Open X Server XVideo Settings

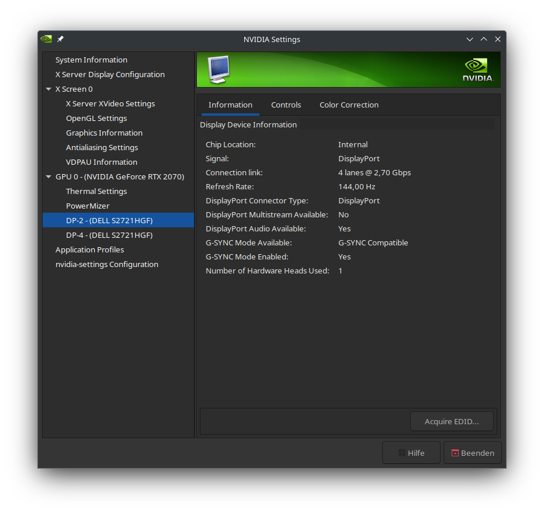click(x=110, y=103)
